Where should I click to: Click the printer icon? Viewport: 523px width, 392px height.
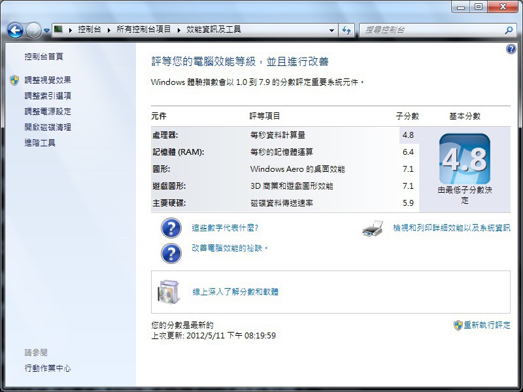click(x=372, y=228)
